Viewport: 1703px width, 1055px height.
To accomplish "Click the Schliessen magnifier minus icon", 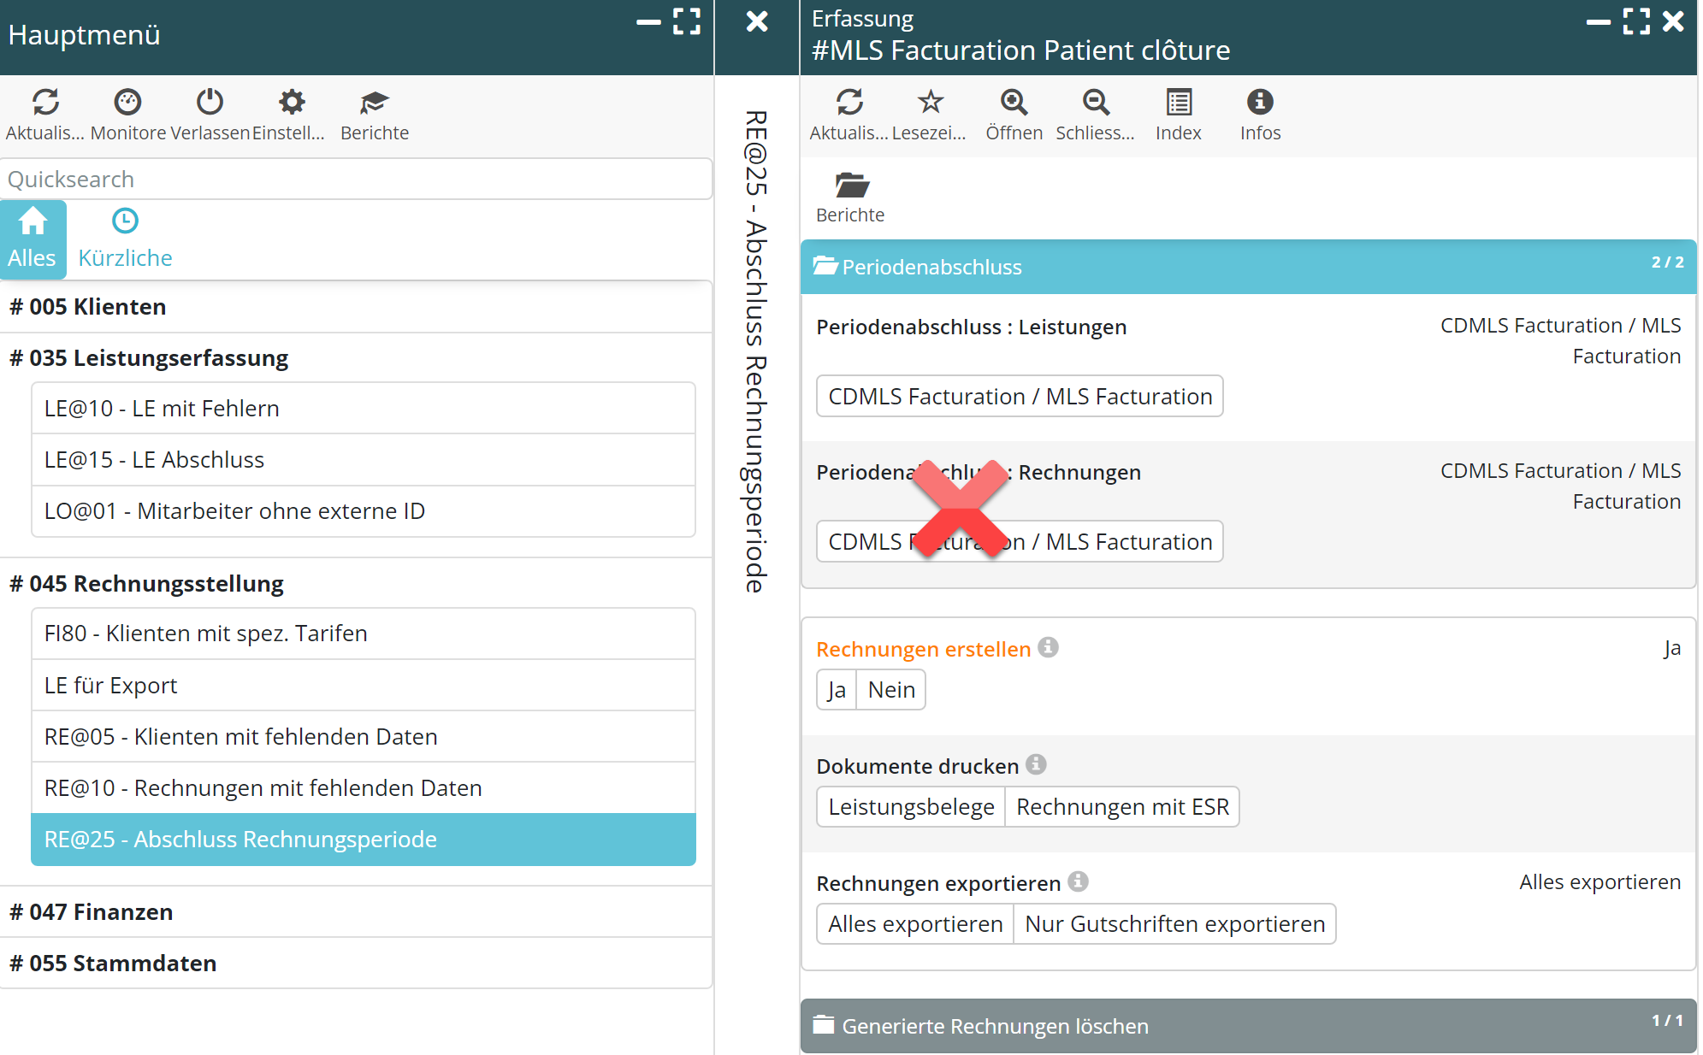I will pyautogui.click(x=1096, y=103).
